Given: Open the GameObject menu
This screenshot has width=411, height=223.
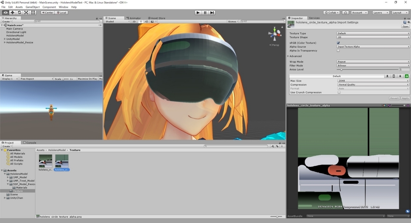Looking at the screenshot, I should click(33, 7).
